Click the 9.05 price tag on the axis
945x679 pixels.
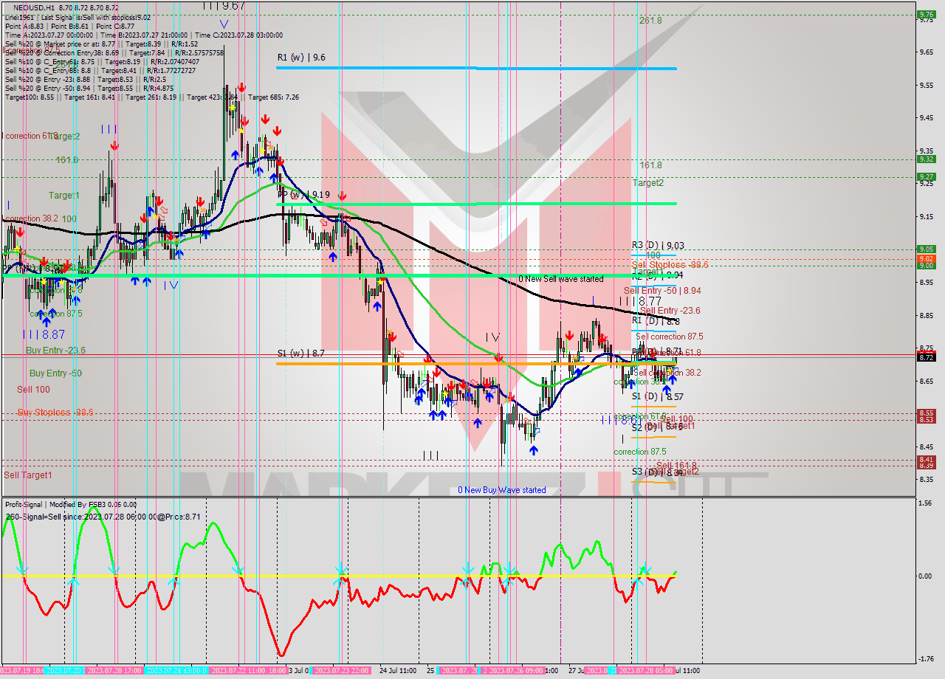[x=926, y=249]
